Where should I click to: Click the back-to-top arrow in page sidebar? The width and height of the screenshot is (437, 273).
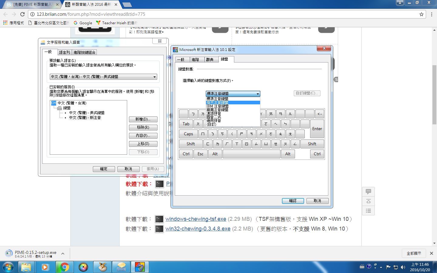pyautogui.click(x=368, y=201)
